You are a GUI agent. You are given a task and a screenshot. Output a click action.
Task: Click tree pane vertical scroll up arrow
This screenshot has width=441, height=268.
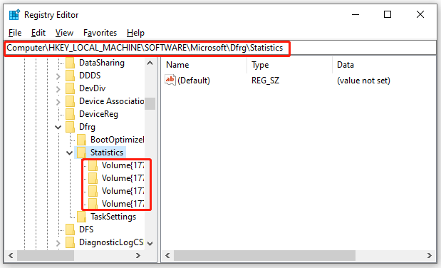(150, 63)
